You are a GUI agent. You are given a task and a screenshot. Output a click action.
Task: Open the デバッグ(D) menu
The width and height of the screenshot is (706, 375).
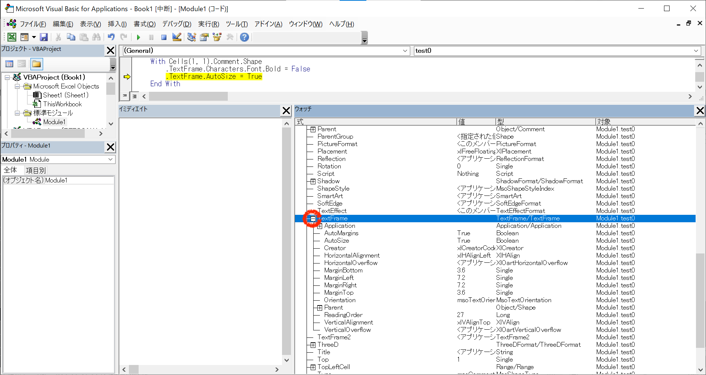[x=176, y=24]
